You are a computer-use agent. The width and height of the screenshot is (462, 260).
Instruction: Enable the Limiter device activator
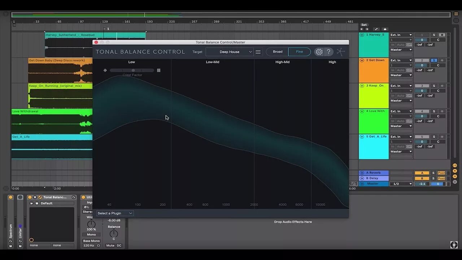click(x=20, y=197)
